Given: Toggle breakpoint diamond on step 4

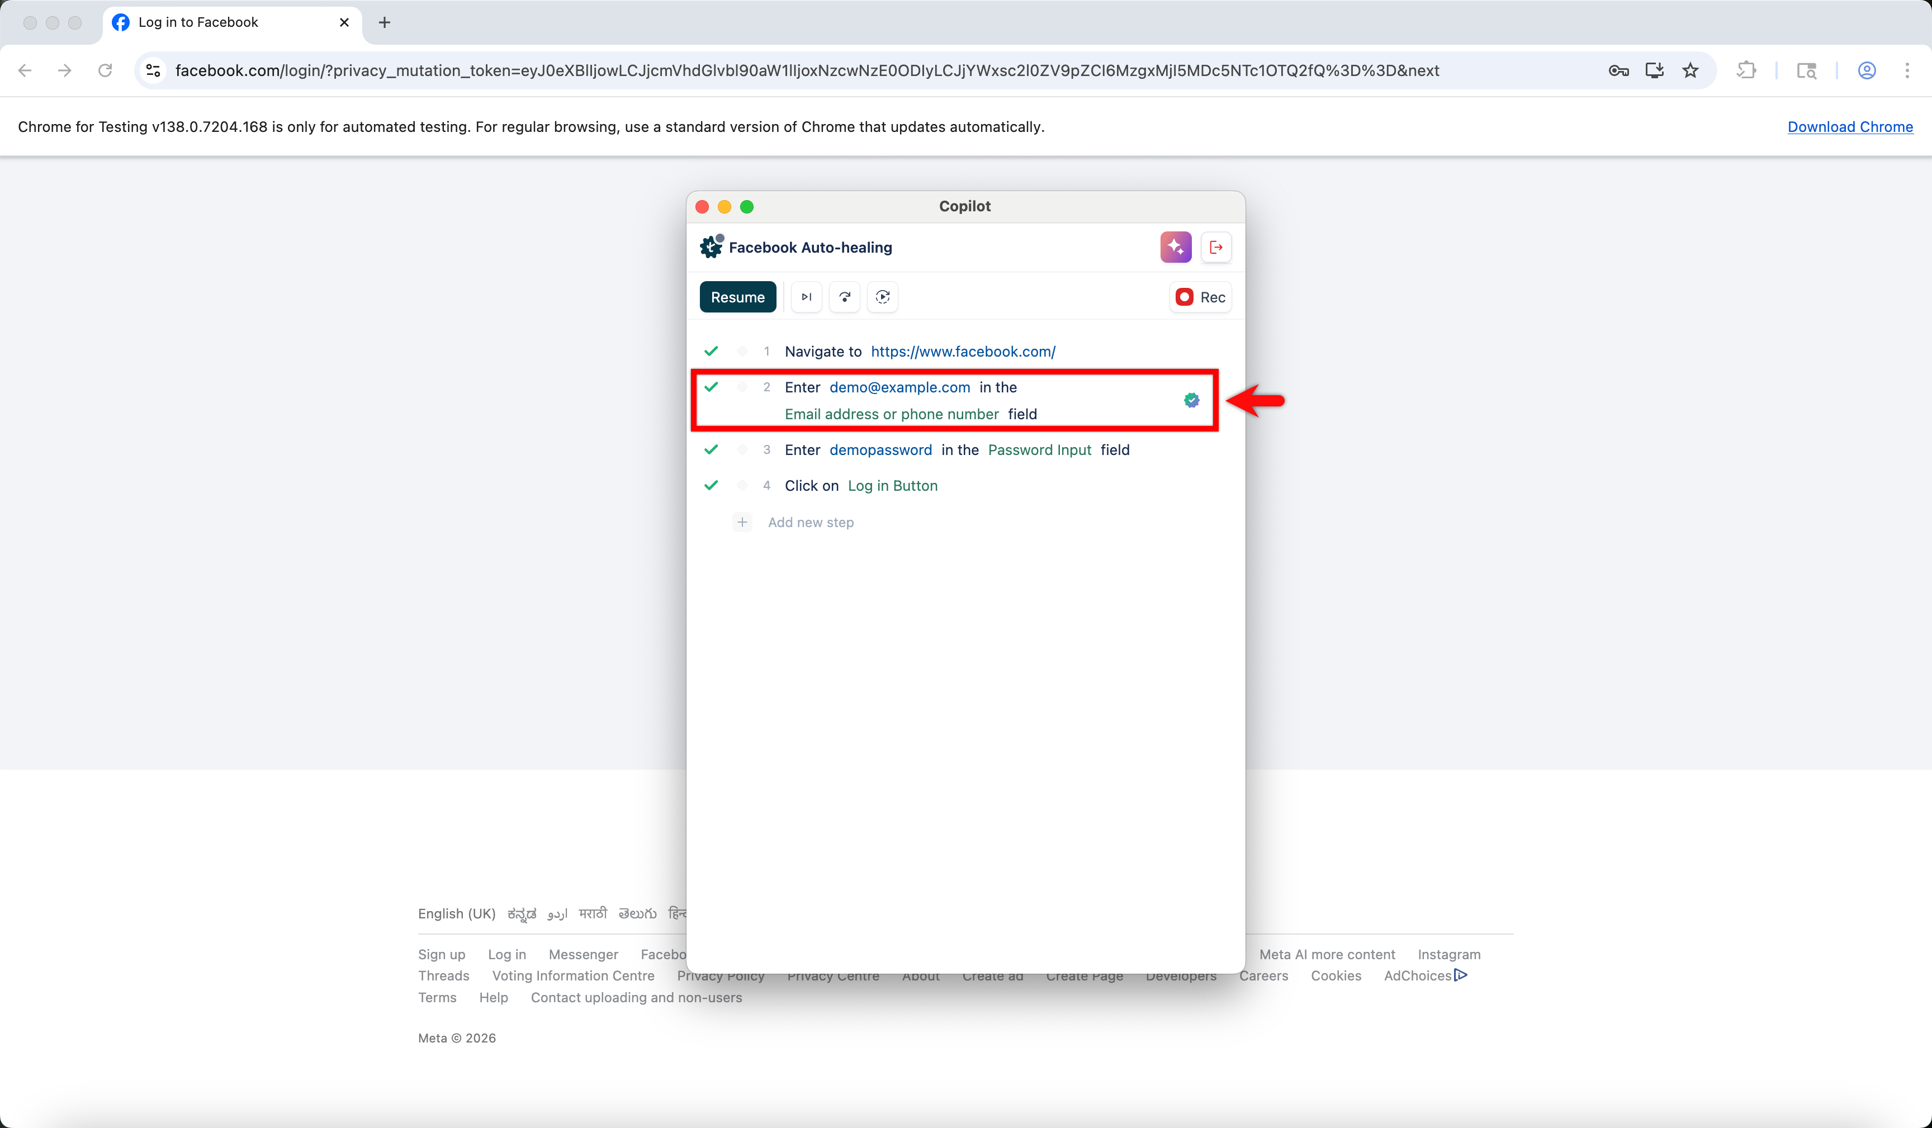Looking at the screenshot, I should (x=742, y=485).
